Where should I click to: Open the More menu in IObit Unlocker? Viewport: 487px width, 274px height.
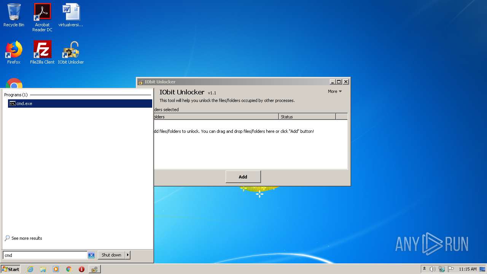(x=335, y=91)
